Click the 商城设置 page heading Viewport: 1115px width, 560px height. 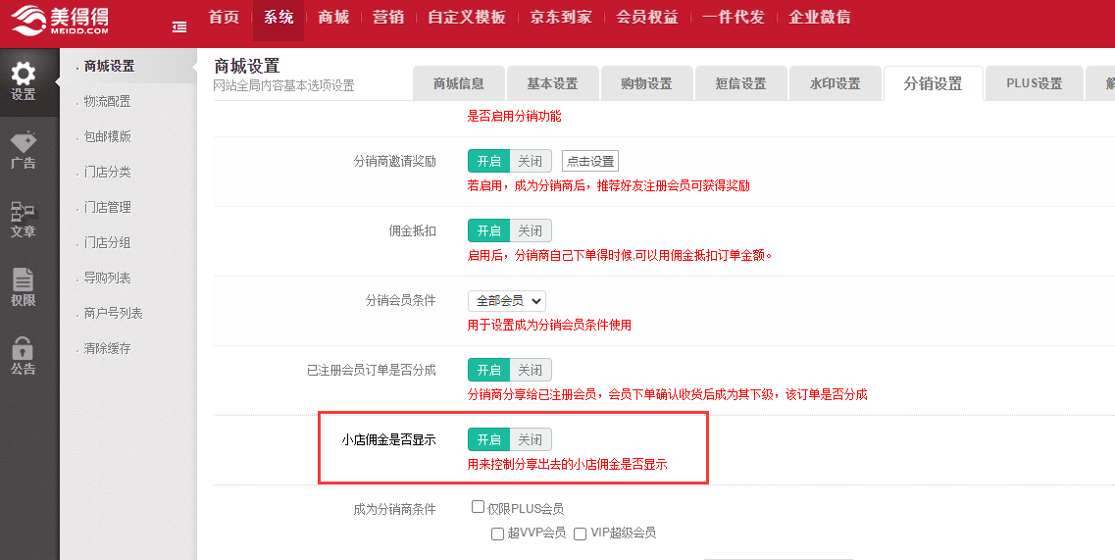click(247, 66)
